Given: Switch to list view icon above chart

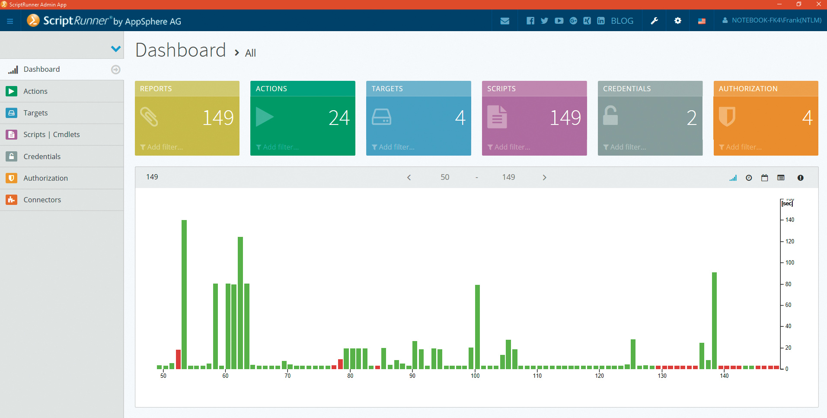Looking at the screenshot, I should point(781,178).
